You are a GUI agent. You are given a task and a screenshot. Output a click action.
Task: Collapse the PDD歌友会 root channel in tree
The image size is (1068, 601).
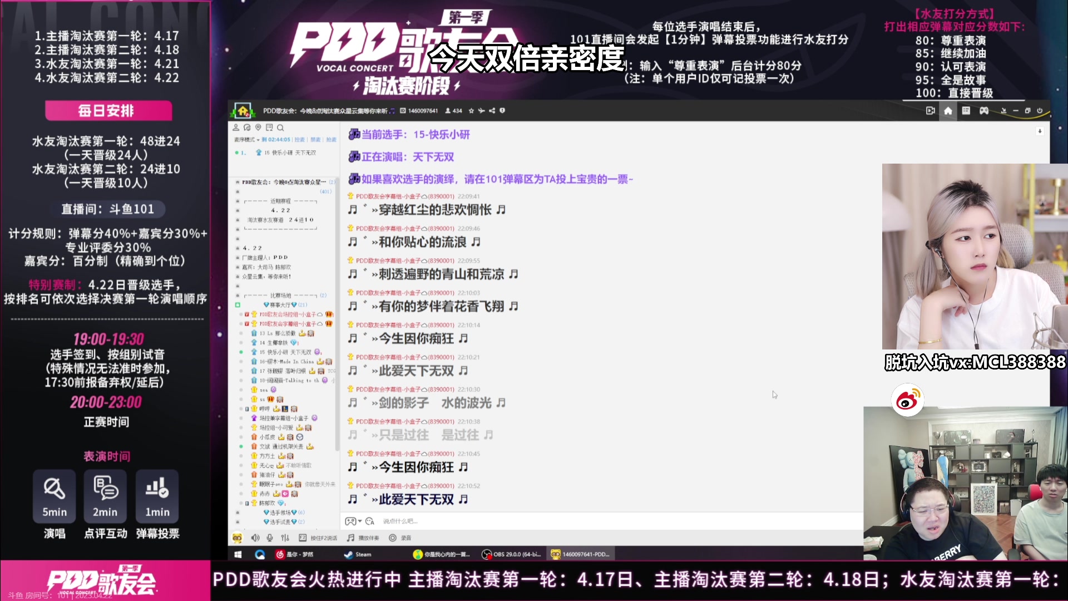[238, 182]
